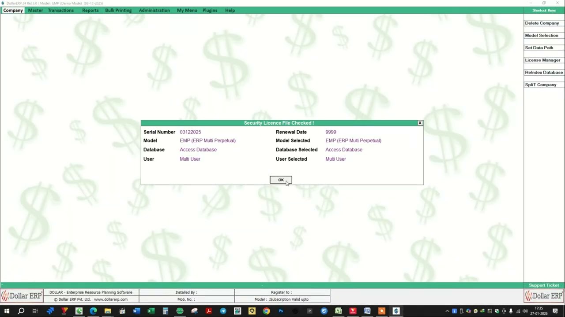Open Microsoft Edge from the taskbar
This screenshot has width=565, height=317.
(x=93, y=311)
